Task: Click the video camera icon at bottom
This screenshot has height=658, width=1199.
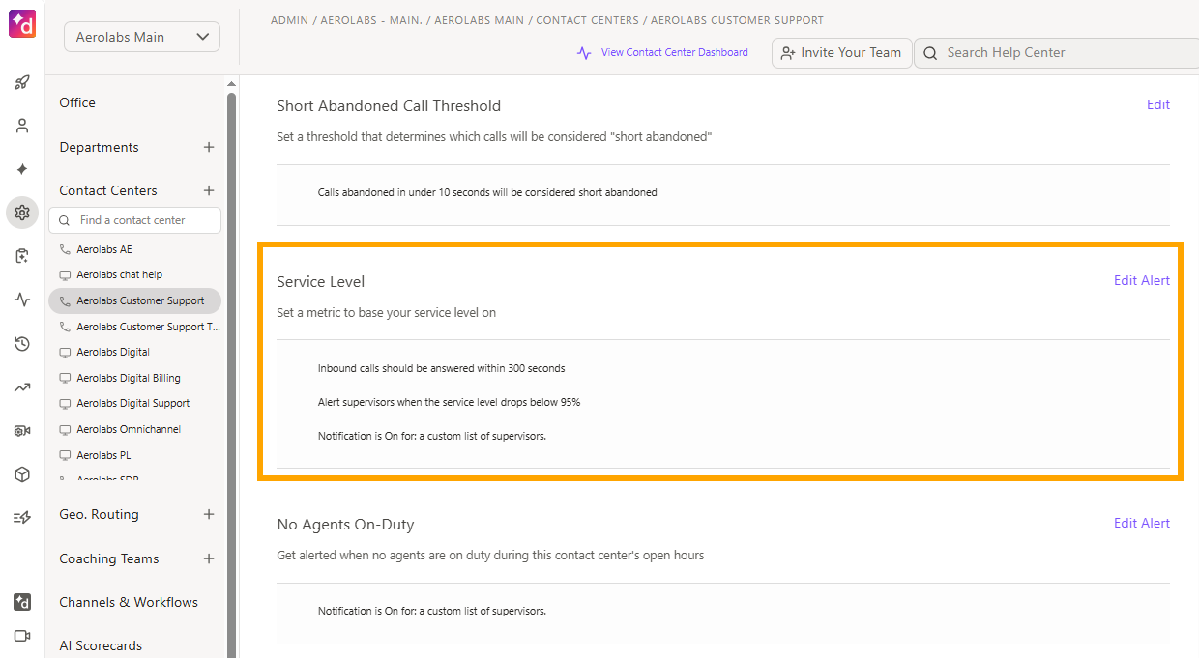Action: point(22,636)
